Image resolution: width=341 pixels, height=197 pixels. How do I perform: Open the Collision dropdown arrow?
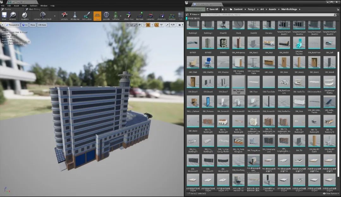click(121, 16)
